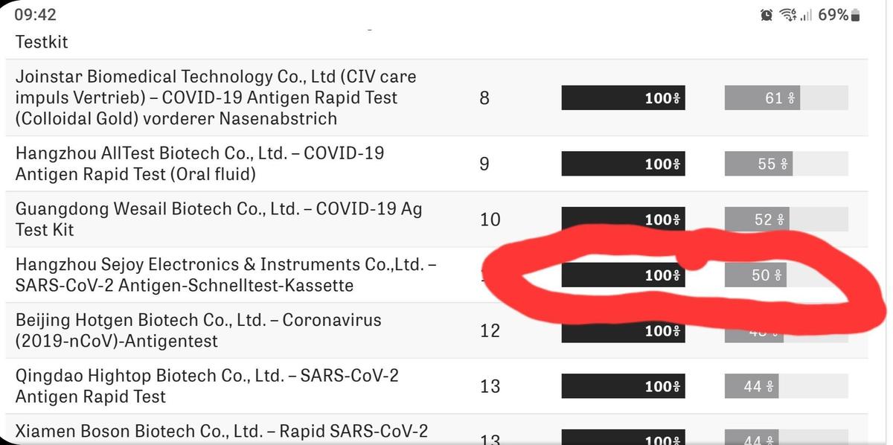
Task: Click the Testkit column header
Action: pyautogui.click(x=42, y=42)
